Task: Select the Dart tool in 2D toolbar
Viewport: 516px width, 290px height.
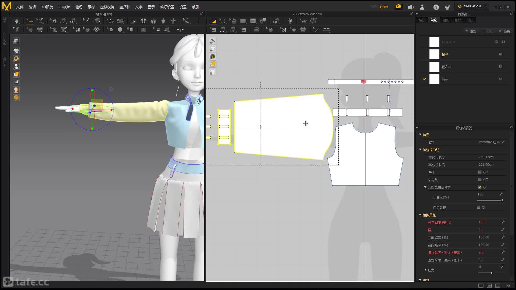Action: click(263, 21)
